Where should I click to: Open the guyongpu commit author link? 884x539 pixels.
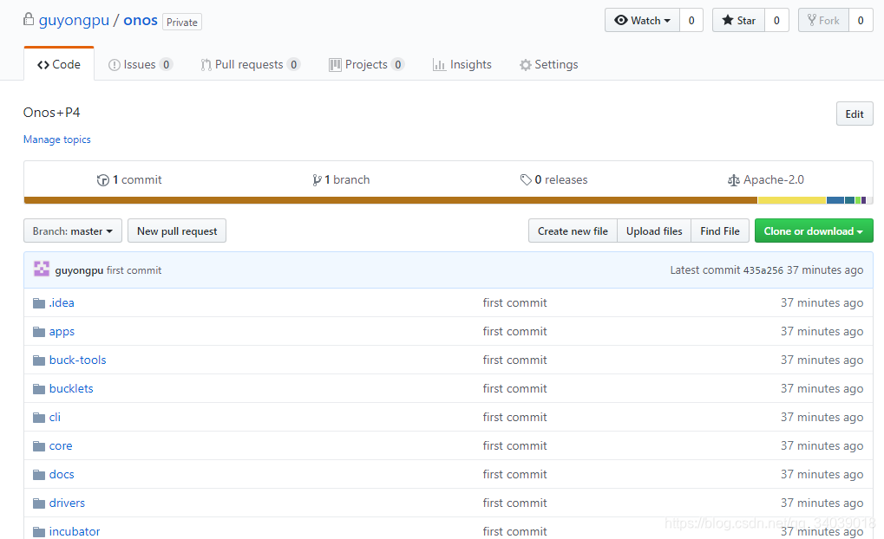[x=79, y=270]
